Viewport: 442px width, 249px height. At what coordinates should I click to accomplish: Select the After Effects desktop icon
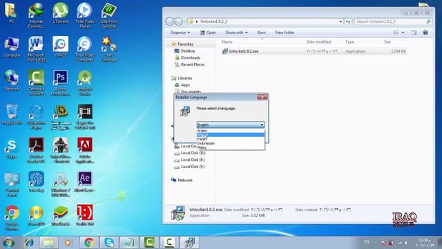click(x=85, y=182)
